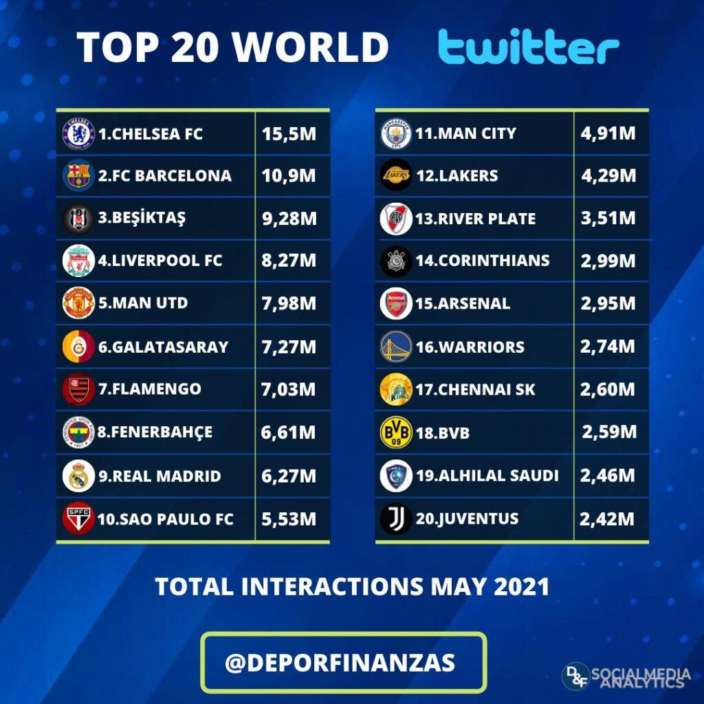Select the Golden State Warriors logo

[396, 346]
